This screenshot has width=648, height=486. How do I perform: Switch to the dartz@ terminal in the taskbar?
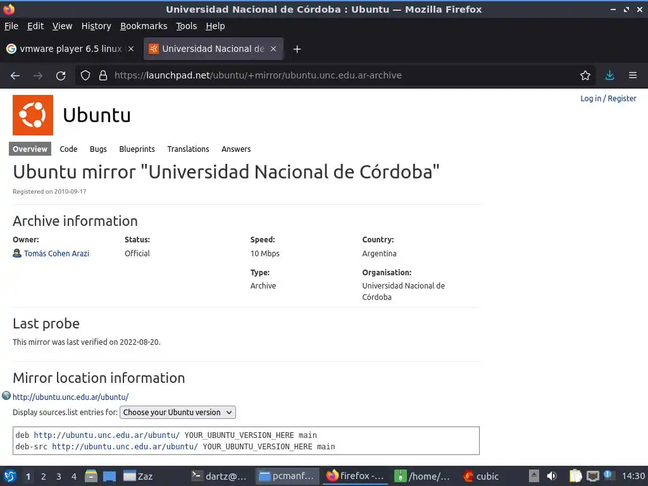coord(219,476)
